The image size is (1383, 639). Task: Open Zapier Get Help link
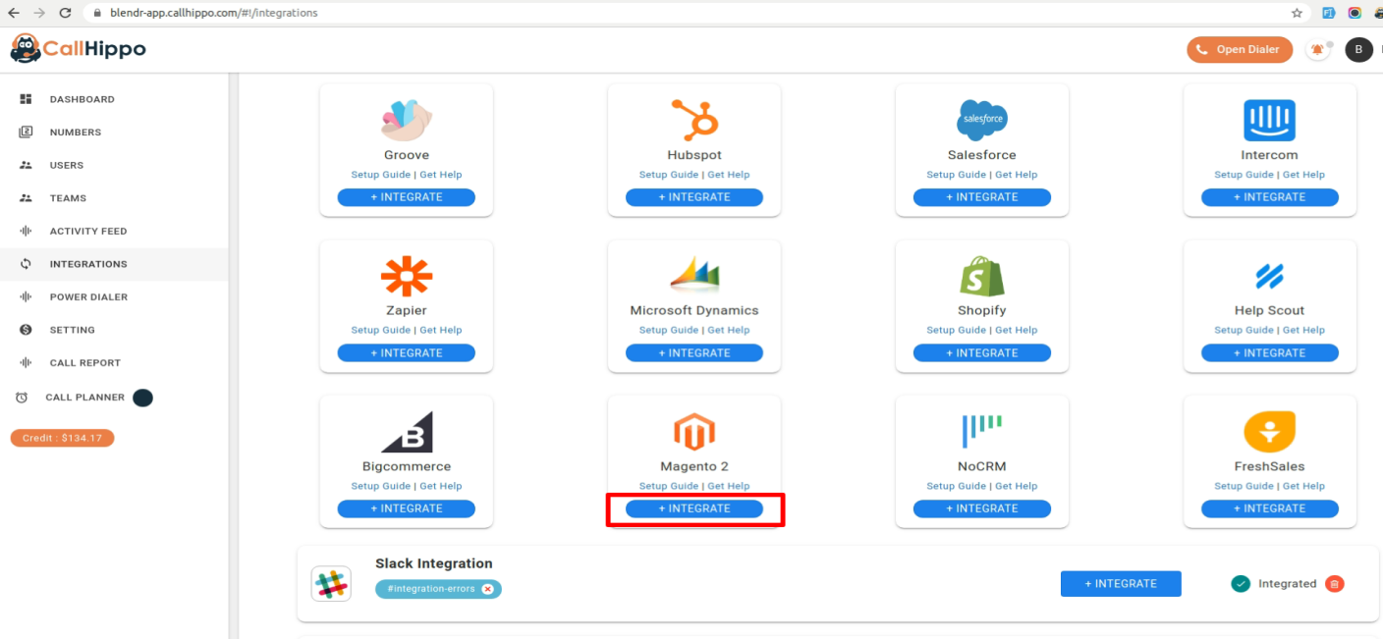440,331
